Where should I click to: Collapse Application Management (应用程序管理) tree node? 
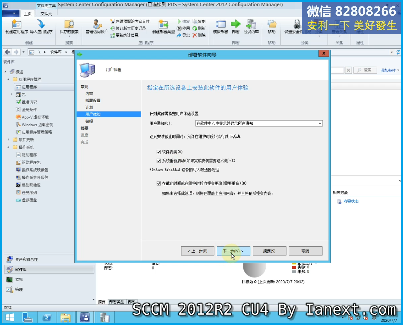pyautogui.click(x=9, y=79)
